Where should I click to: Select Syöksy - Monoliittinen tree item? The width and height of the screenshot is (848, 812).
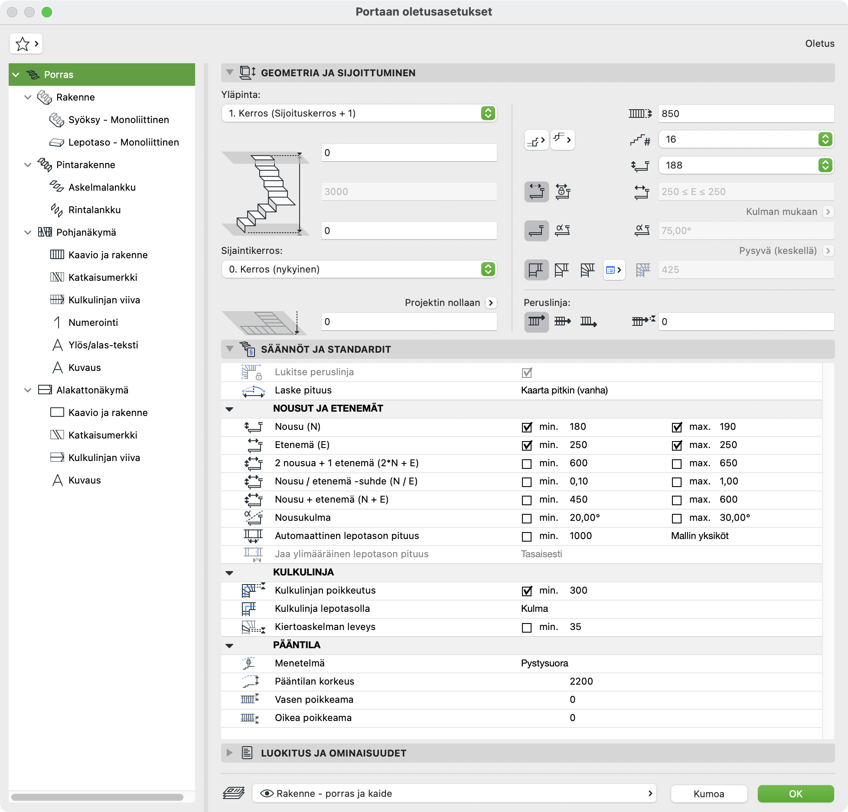pyautogui.click(x=119, y=120)
